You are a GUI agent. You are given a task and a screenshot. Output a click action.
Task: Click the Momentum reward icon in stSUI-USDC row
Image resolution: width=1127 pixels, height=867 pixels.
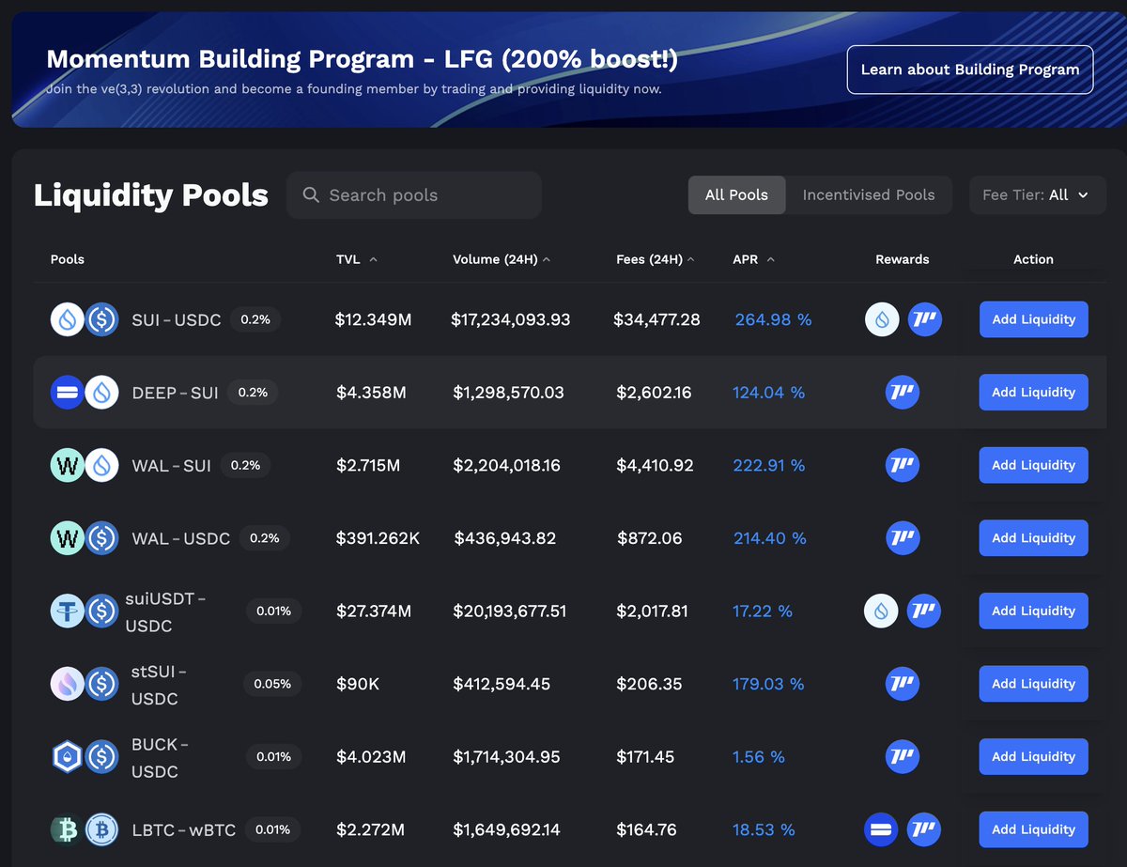pyautogui.click(x=903, y=684)
